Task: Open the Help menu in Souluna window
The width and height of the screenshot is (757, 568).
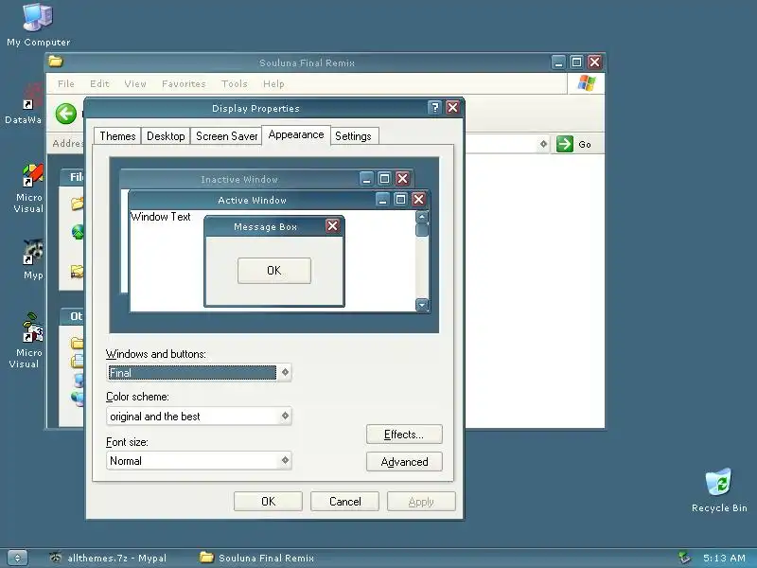Action: pyautogui.click(x=273, y=83)
